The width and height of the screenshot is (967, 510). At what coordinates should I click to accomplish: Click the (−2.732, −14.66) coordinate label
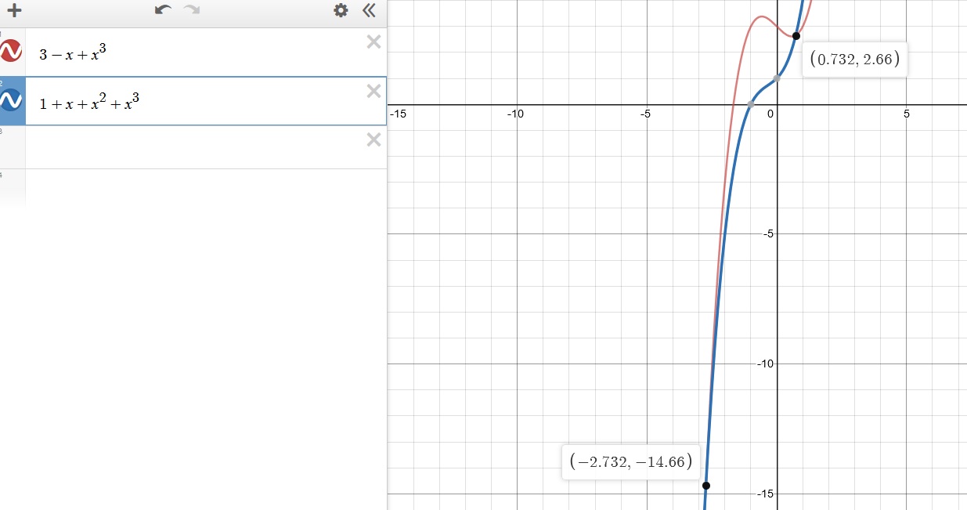630,462
